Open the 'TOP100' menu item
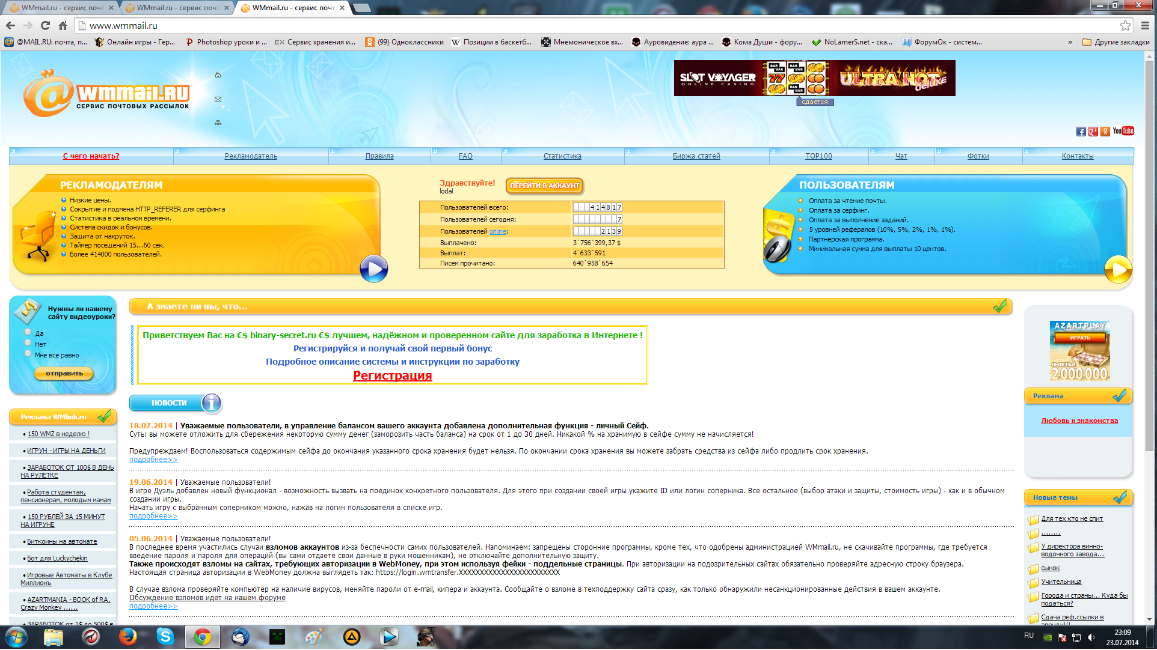Image resolution: width=1157 pixels, height=650 pixels. pyautogui.click(x=818, y=156)
